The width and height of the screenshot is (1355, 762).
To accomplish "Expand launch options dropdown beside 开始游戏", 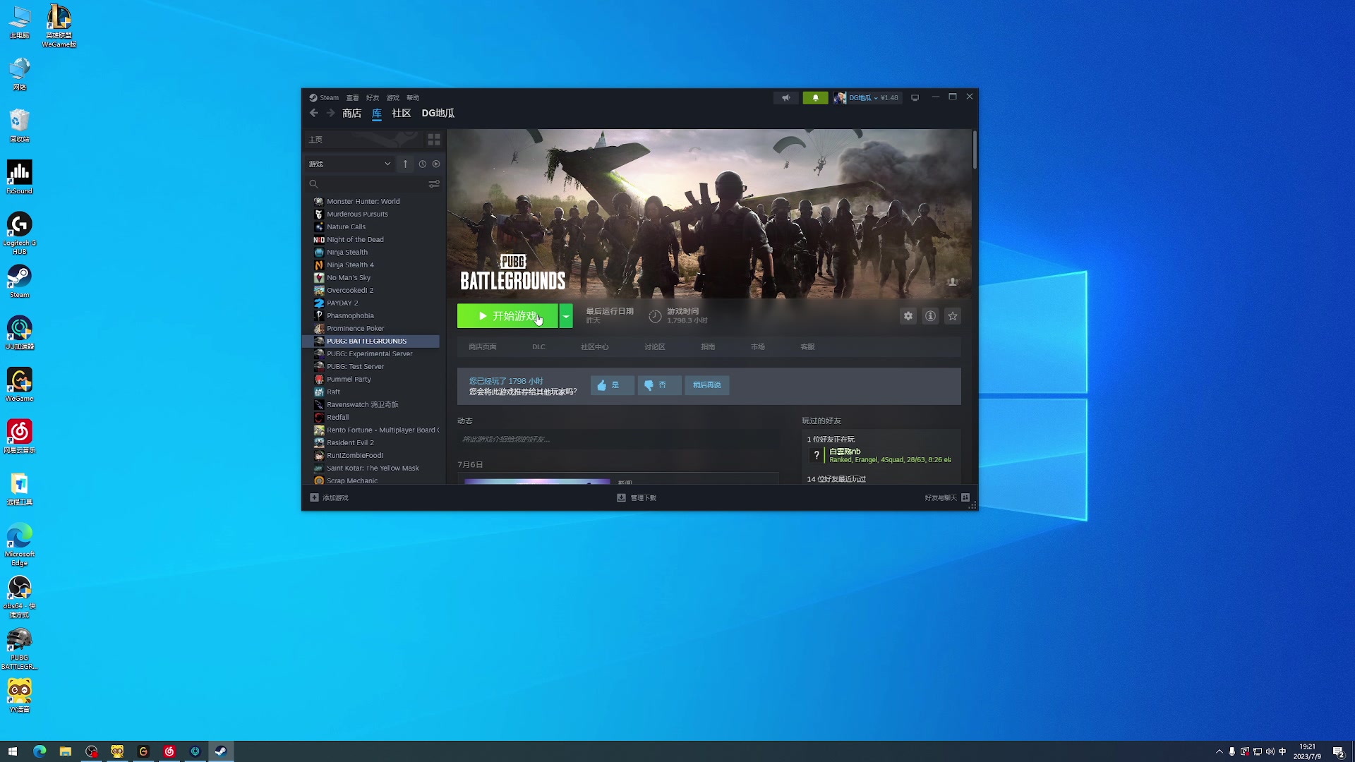I will click(566, 316).
